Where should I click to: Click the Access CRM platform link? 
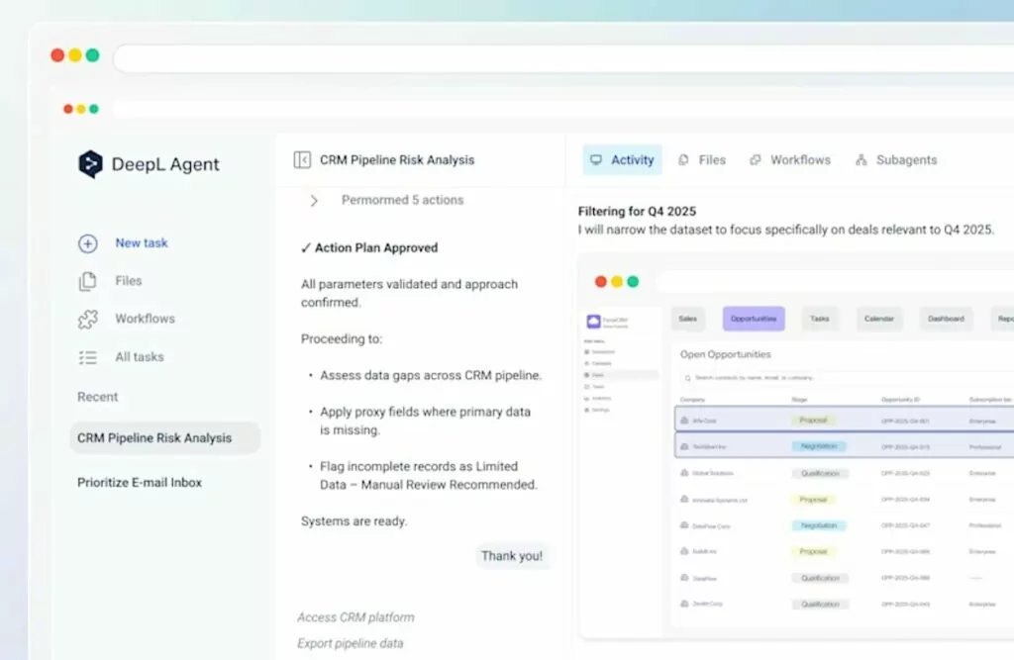tap(355, 616)
